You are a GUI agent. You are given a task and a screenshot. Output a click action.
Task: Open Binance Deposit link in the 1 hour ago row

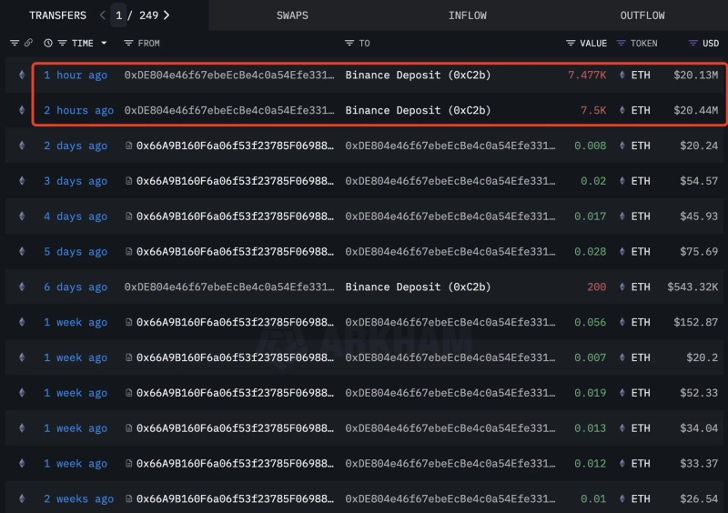tap(418, 75)
